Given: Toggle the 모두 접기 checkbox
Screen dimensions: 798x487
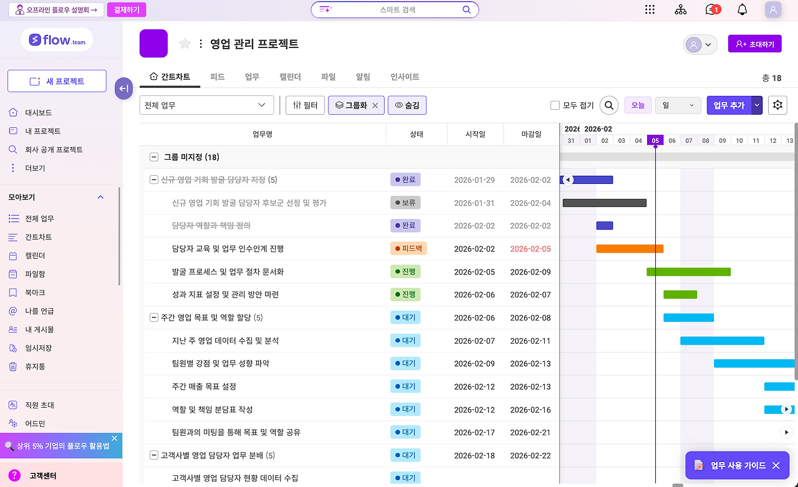Looking at the screenshot, I should tap(555, 105).
